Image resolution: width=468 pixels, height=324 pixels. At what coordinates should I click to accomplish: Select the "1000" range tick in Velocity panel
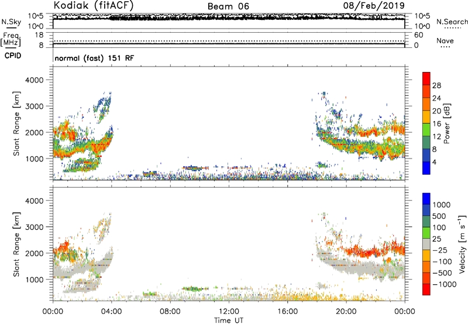click(34, 280)
